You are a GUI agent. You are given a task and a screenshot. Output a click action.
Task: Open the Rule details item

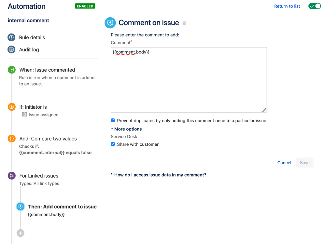[x=32, y=37]
